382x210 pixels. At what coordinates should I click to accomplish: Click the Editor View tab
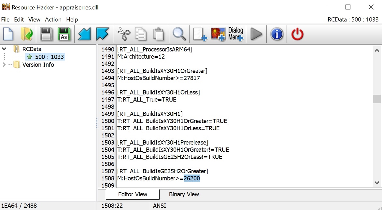133,194
